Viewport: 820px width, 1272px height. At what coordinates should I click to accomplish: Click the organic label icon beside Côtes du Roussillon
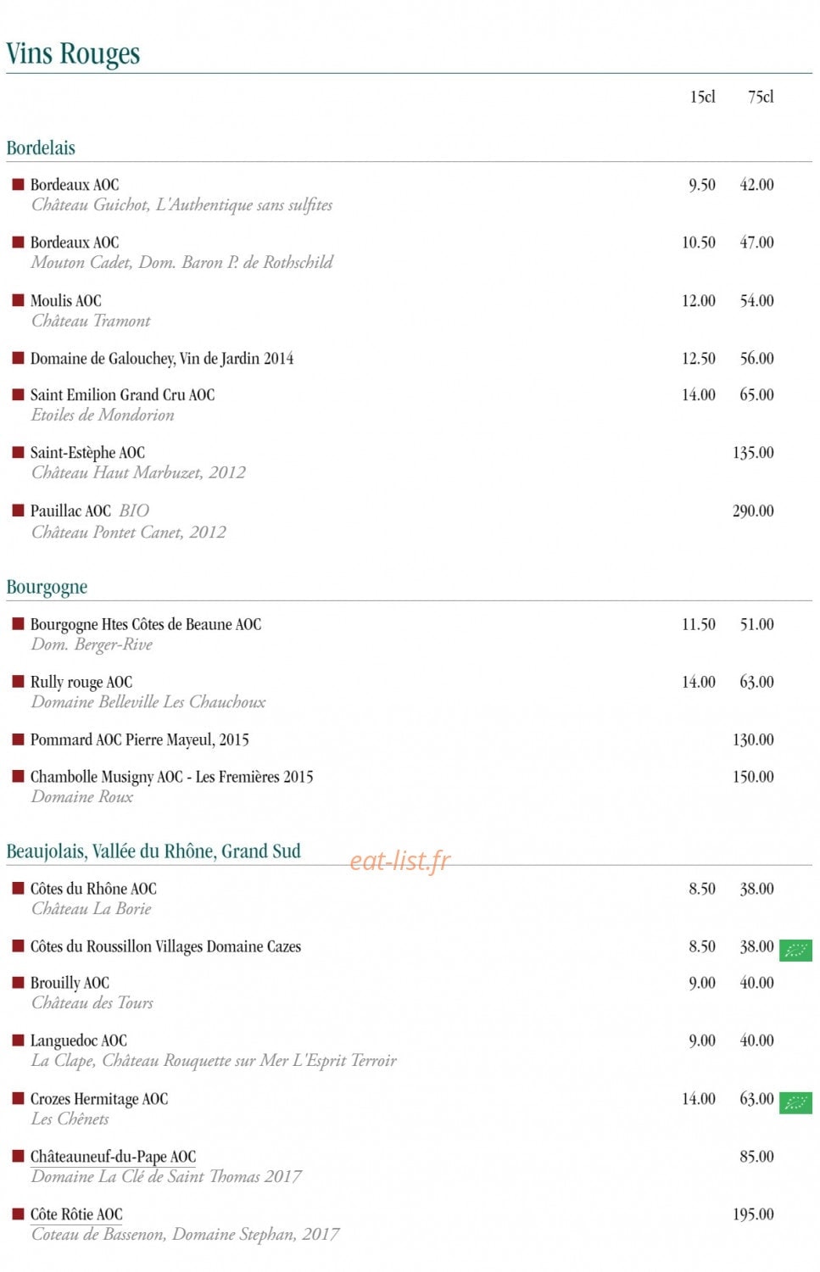(x=795, y=951)
